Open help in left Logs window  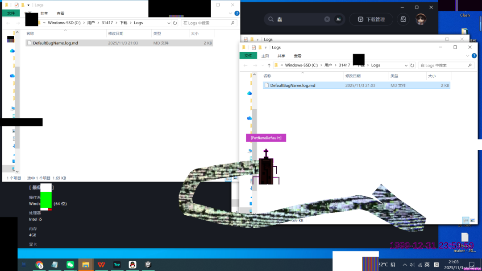[x=237, y=13]
